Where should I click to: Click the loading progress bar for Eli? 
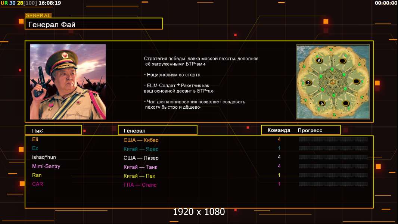click(x=333, y=139)
